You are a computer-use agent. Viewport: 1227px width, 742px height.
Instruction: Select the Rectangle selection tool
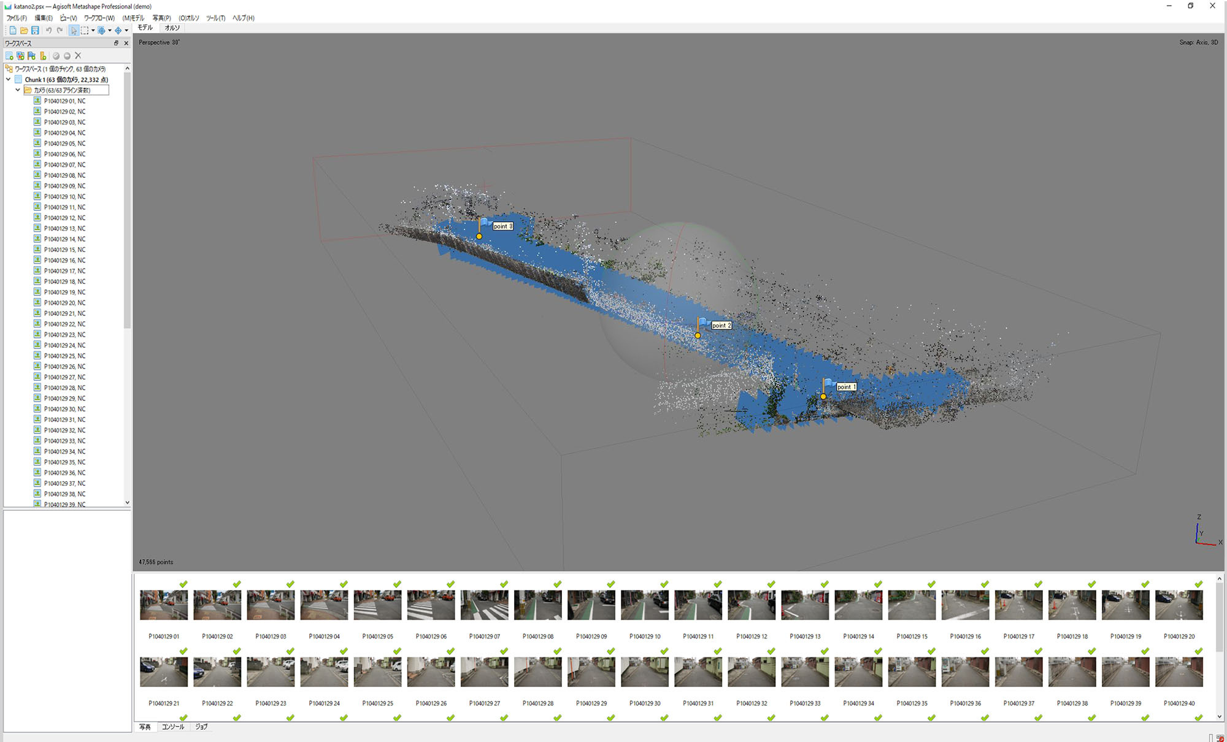click(85, 30)
